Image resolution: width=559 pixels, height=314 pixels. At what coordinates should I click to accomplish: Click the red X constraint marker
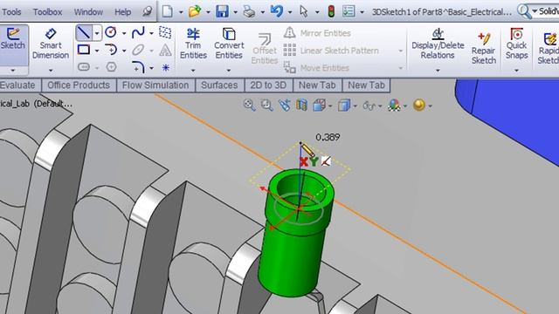pos(304,162)
